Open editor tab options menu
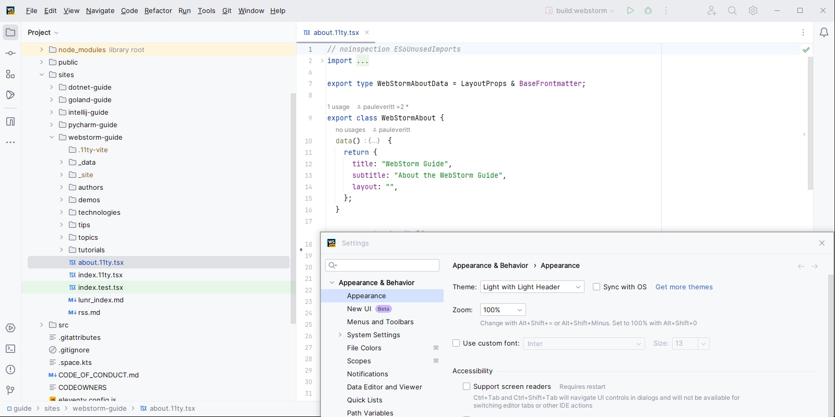 803,32
